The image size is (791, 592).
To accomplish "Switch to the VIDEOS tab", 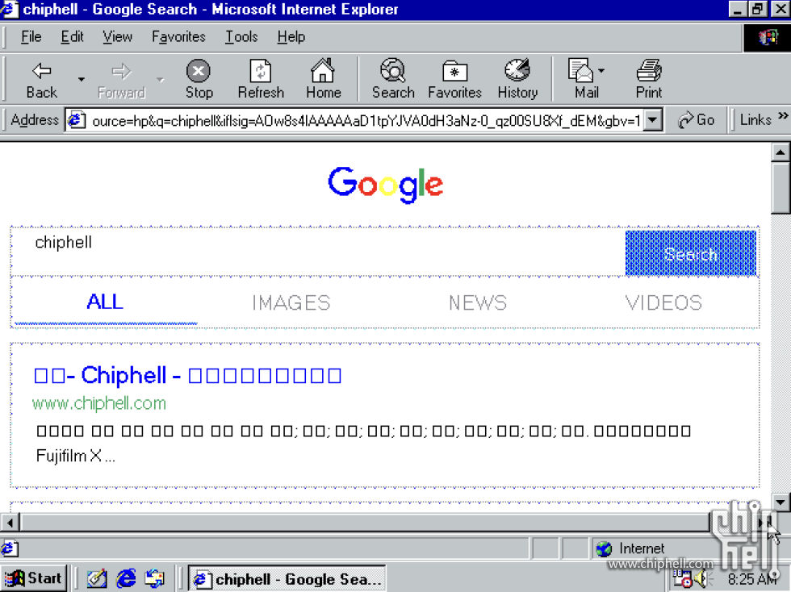I will (x=663, y=302).
